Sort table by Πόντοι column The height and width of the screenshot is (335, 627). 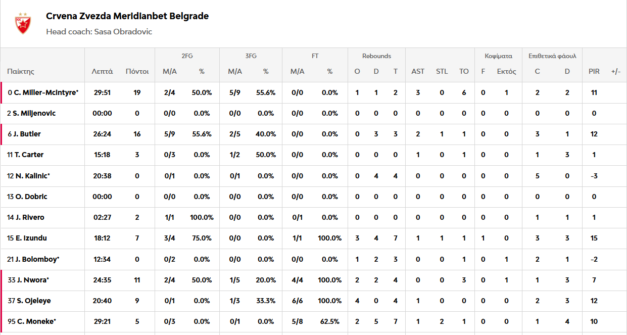point(137,71)
